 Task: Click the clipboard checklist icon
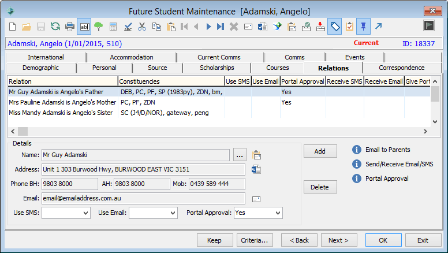349,27
